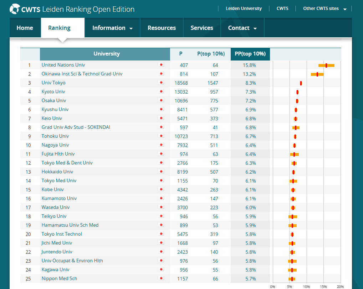The width and height of the screenshot is (363, 289).
Task: Sort by PP(top 10%) column header
Action: click(x=250, y=54)
